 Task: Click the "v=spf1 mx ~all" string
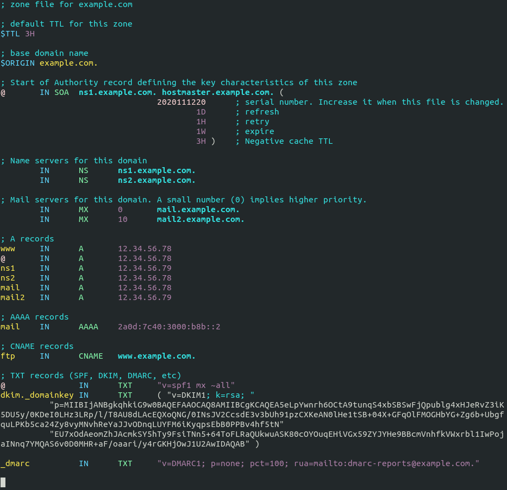coord(196,385)
